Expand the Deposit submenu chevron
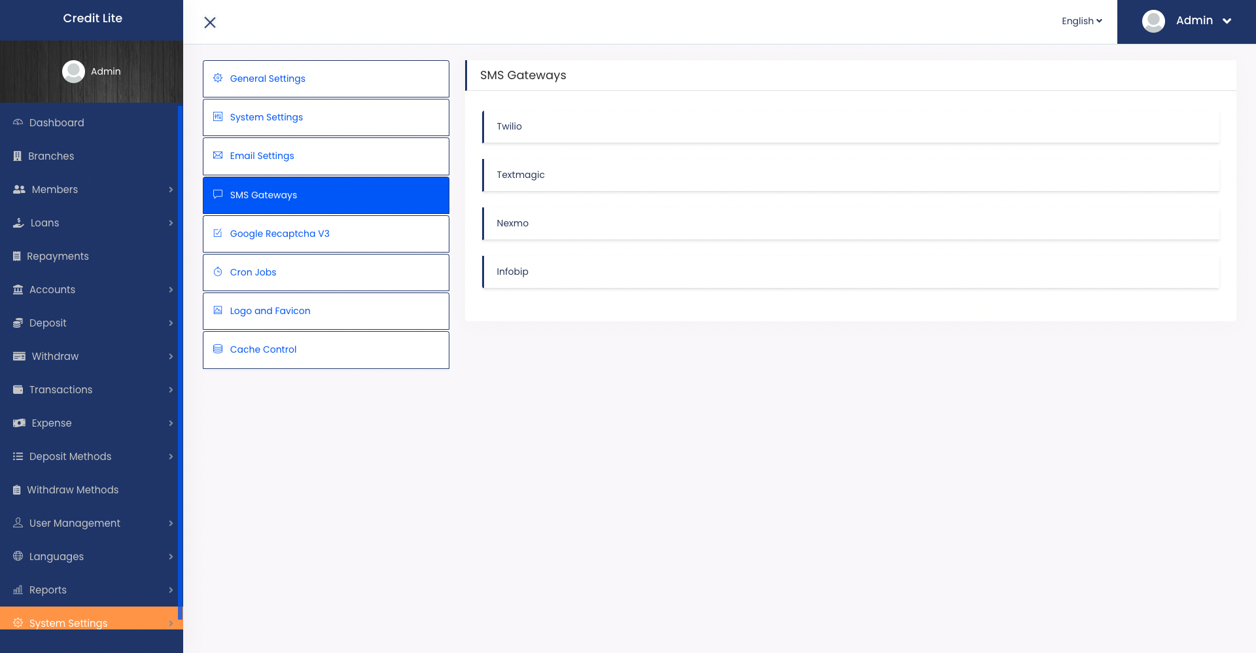Image resolution: width=1256 pixels, height=653 pixels. coord(171,323)
